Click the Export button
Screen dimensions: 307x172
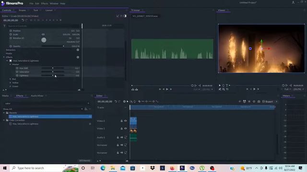pos(268,101)
